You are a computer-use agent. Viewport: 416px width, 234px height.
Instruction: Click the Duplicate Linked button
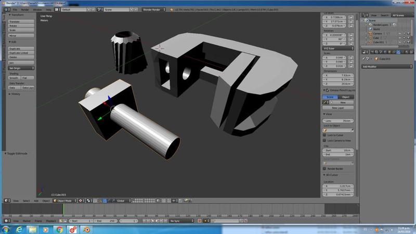21,53
